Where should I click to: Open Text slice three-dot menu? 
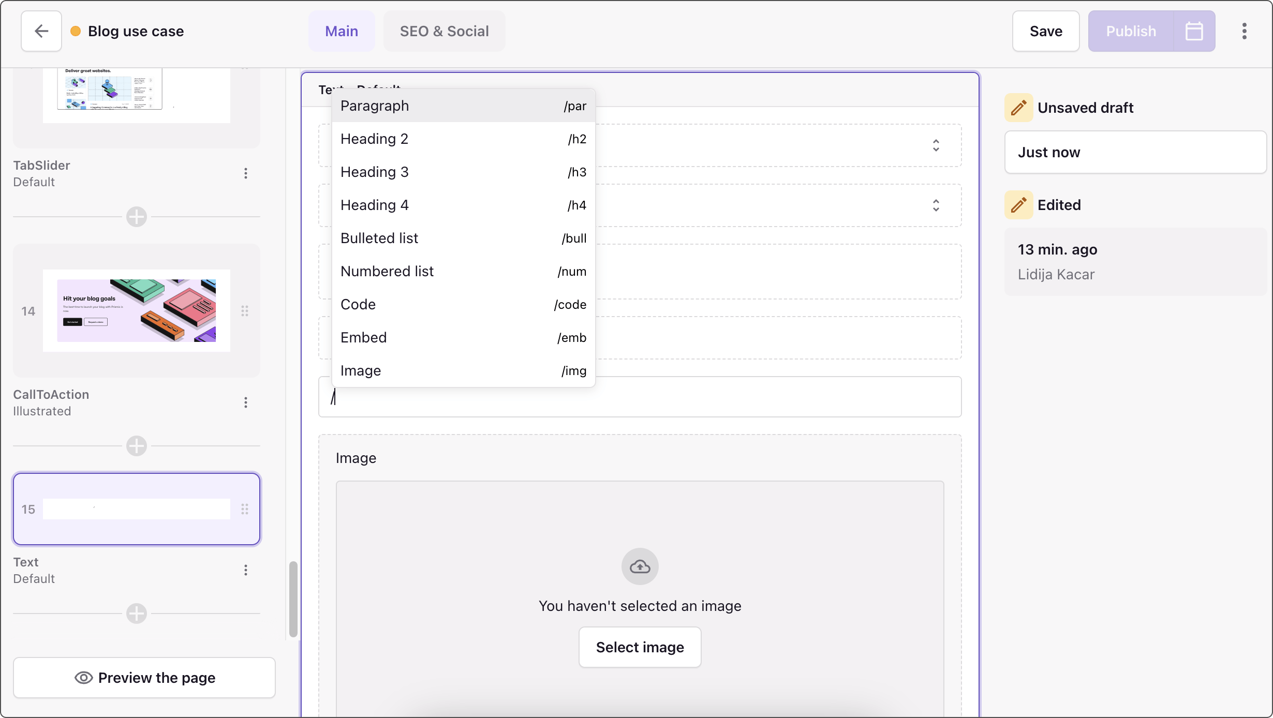click(246, 570)
